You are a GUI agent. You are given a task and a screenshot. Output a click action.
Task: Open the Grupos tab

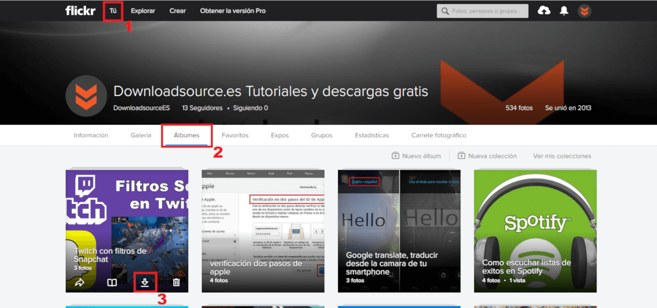(322, 135)
